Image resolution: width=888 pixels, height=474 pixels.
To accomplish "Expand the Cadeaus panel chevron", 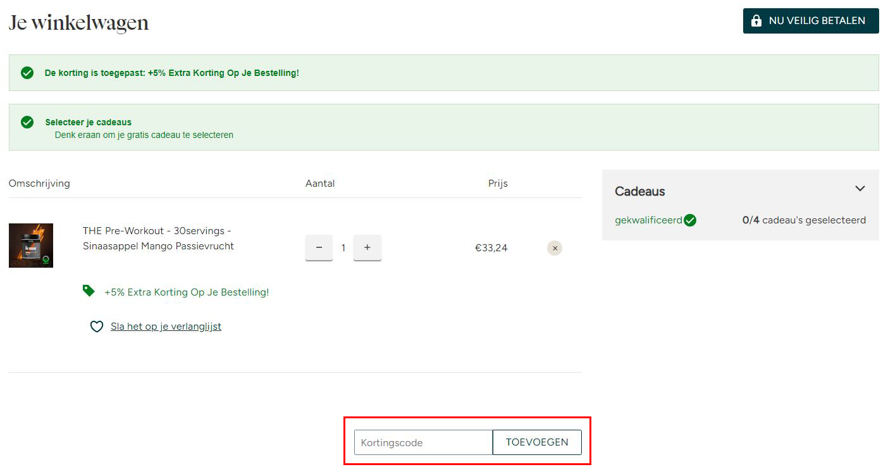I will click(x=860, y=189).
